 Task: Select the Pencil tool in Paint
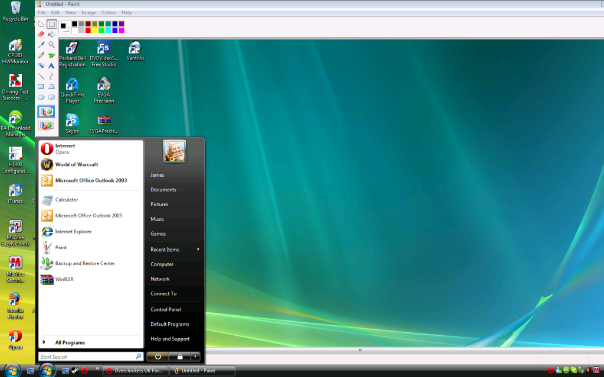41,55
